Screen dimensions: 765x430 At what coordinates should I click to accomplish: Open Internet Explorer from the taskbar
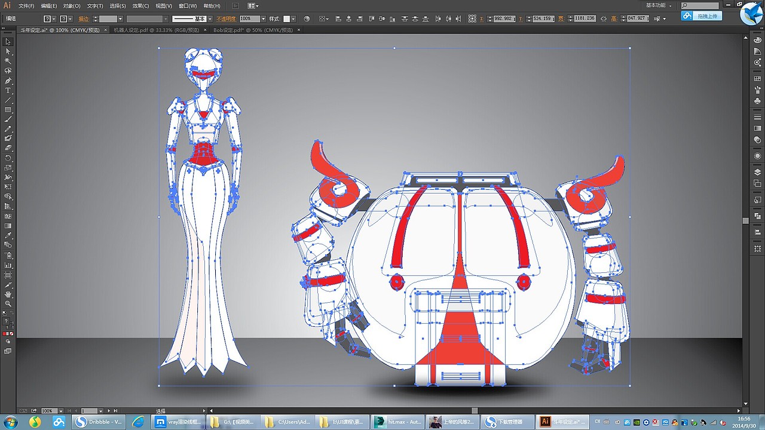tap(138, 422)
